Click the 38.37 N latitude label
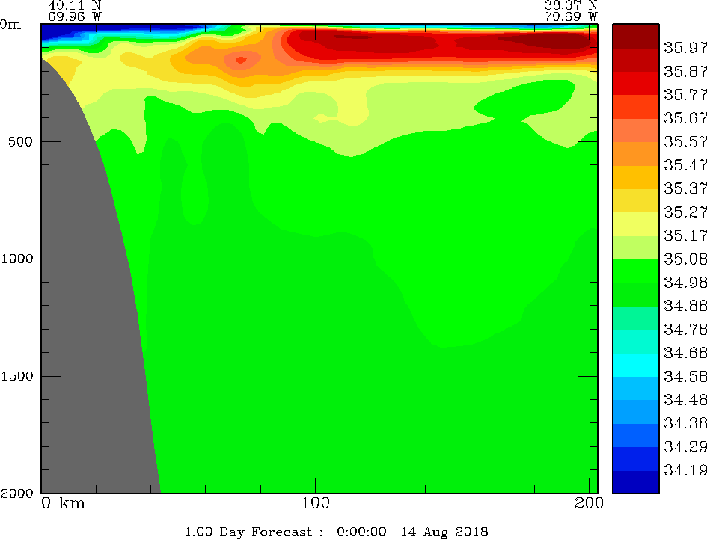 point(570,5)
